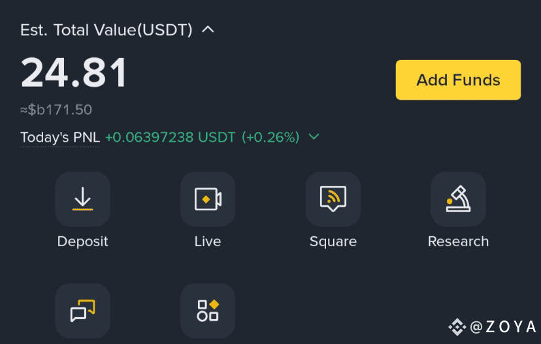The height and width of the screenshot is (344, 541).
Task: Click the Est. Total Value(USDT) label
Action: coord(107,30)
